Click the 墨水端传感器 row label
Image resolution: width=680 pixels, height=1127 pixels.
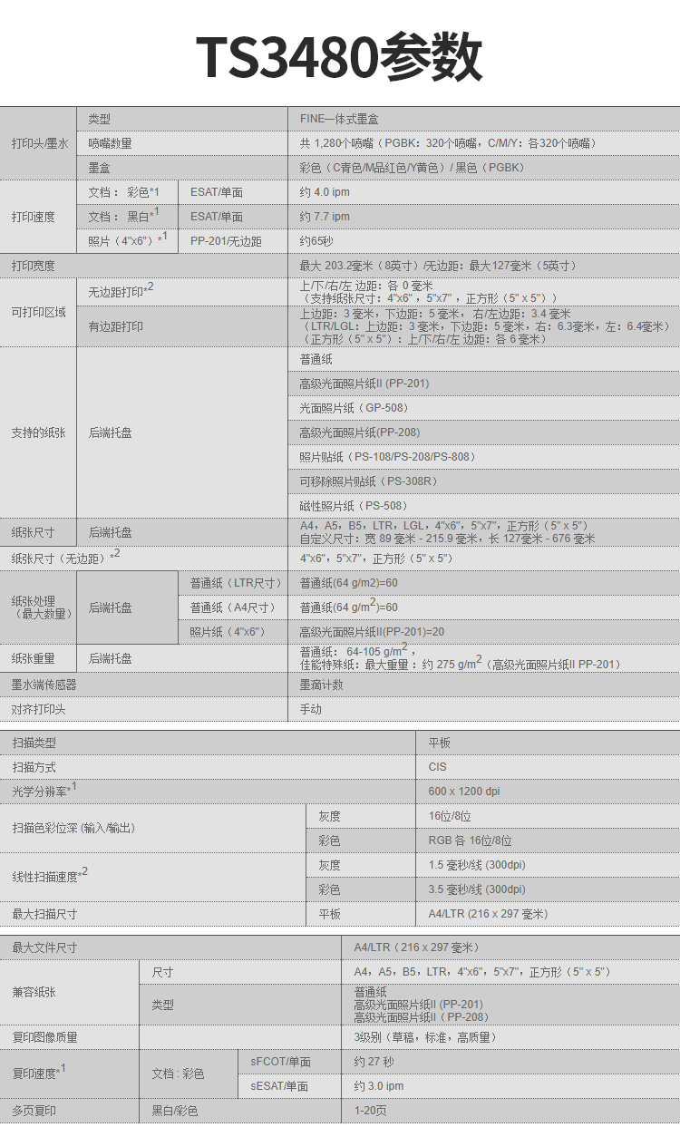(44, 685)
